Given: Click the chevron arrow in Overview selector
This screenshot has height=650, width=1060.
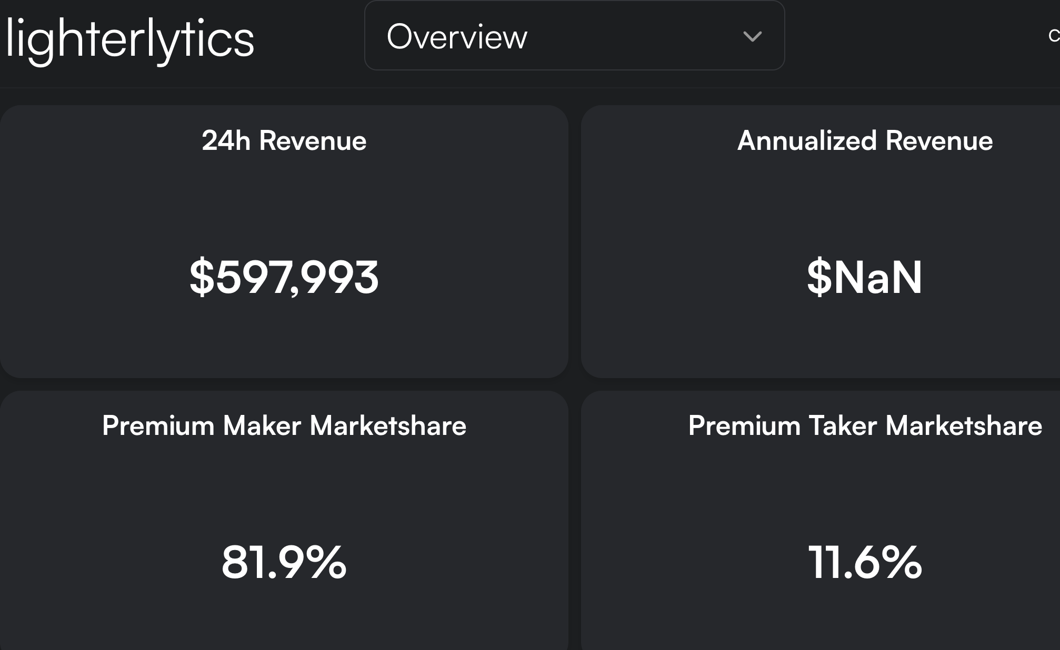Looking at the screenshot, I should [752, 36].
